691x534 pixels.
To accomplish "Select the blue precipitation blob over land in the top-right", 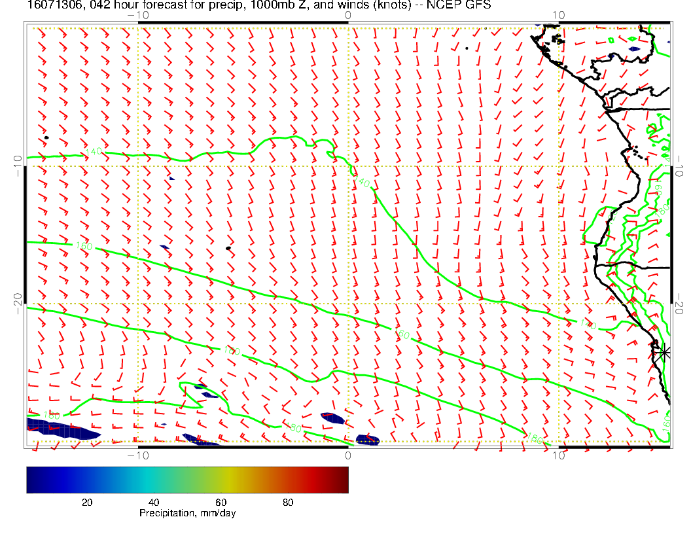I will pos(633,48).
